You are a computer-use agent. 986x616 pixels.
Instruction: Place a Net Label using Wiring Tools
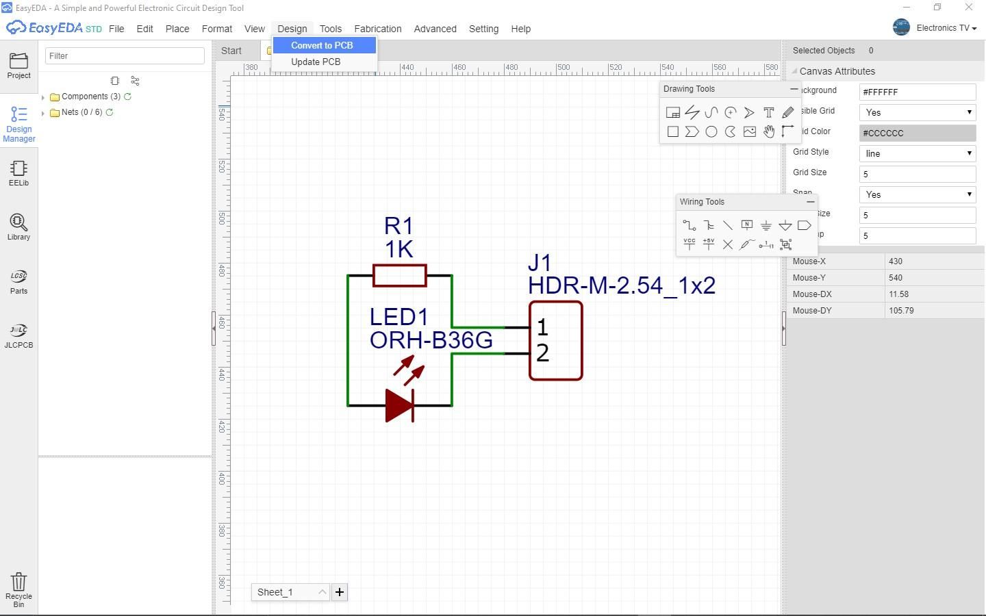point(747,224)
